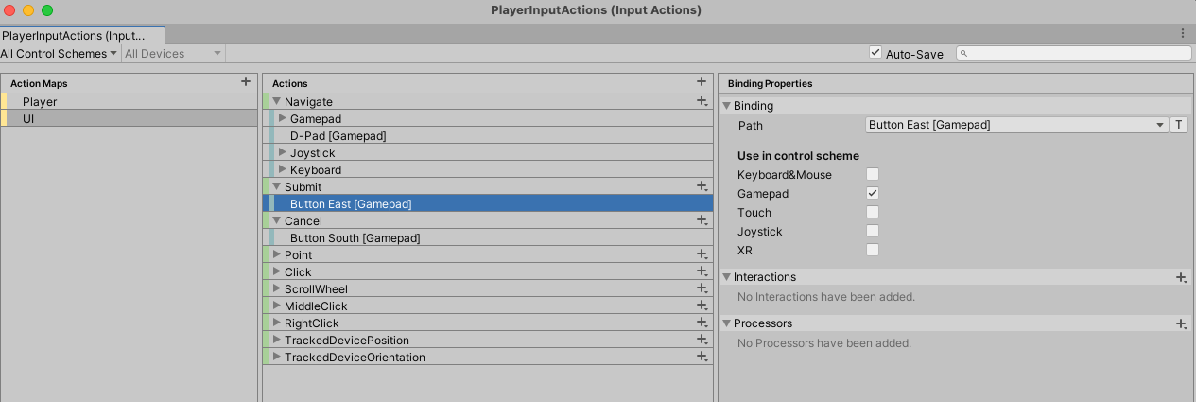Add binding to RightClick action

pyautogui.click(x=702, y=323)
